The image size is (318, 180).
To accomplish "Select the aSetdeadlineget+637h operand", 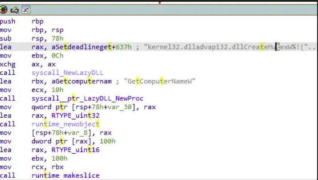I will tap(81, 47).
